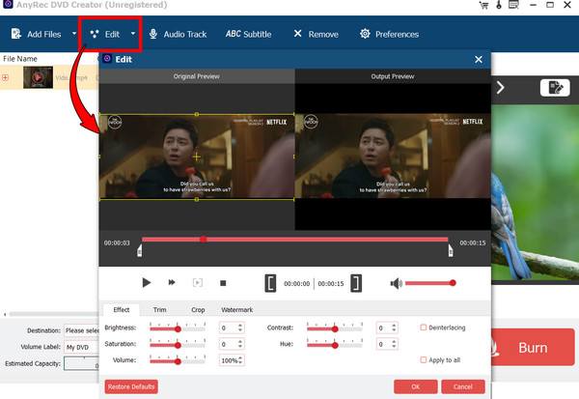Open the Destination dropdown field
This screenshot has width=579, height=399.
tap(82, 330)
